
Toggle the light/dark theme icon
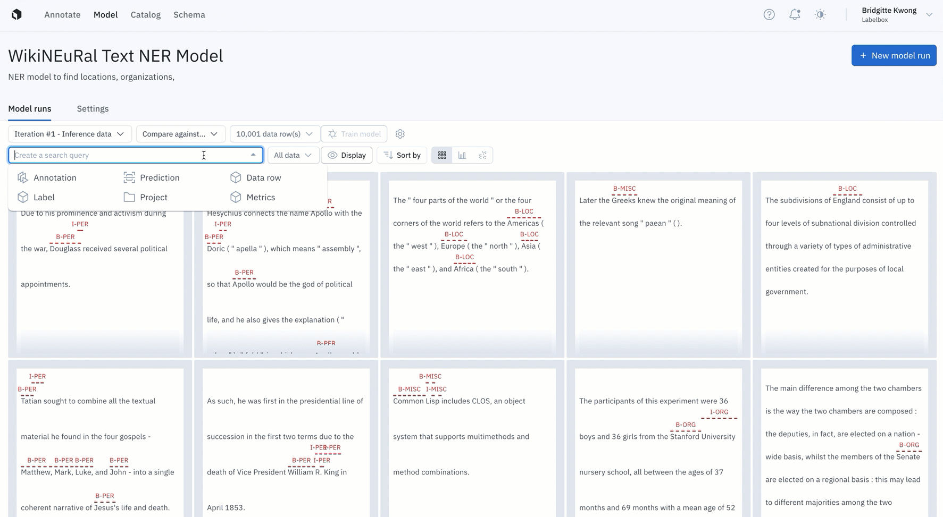point(820,15)
